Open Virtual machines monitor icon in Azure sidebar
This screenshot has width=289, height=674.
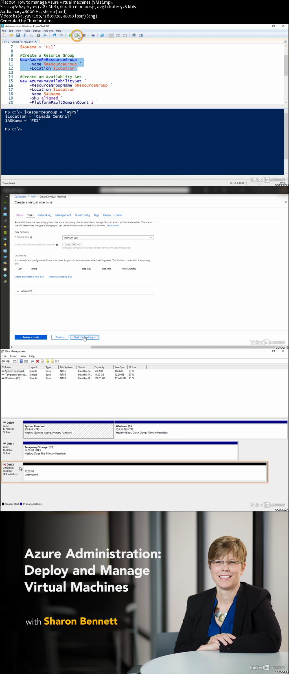click(x=5, y=251)
